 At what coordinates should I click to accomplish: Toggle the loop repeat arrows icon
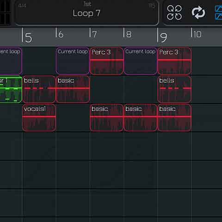[198, 12]
